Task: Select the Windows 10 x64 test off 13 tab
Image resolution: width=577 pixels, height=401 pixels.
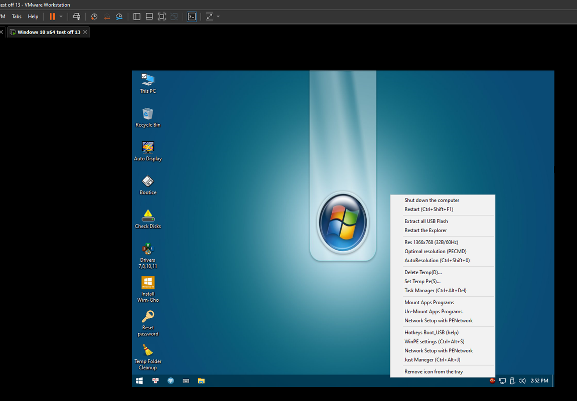Action: coord(49,32)
